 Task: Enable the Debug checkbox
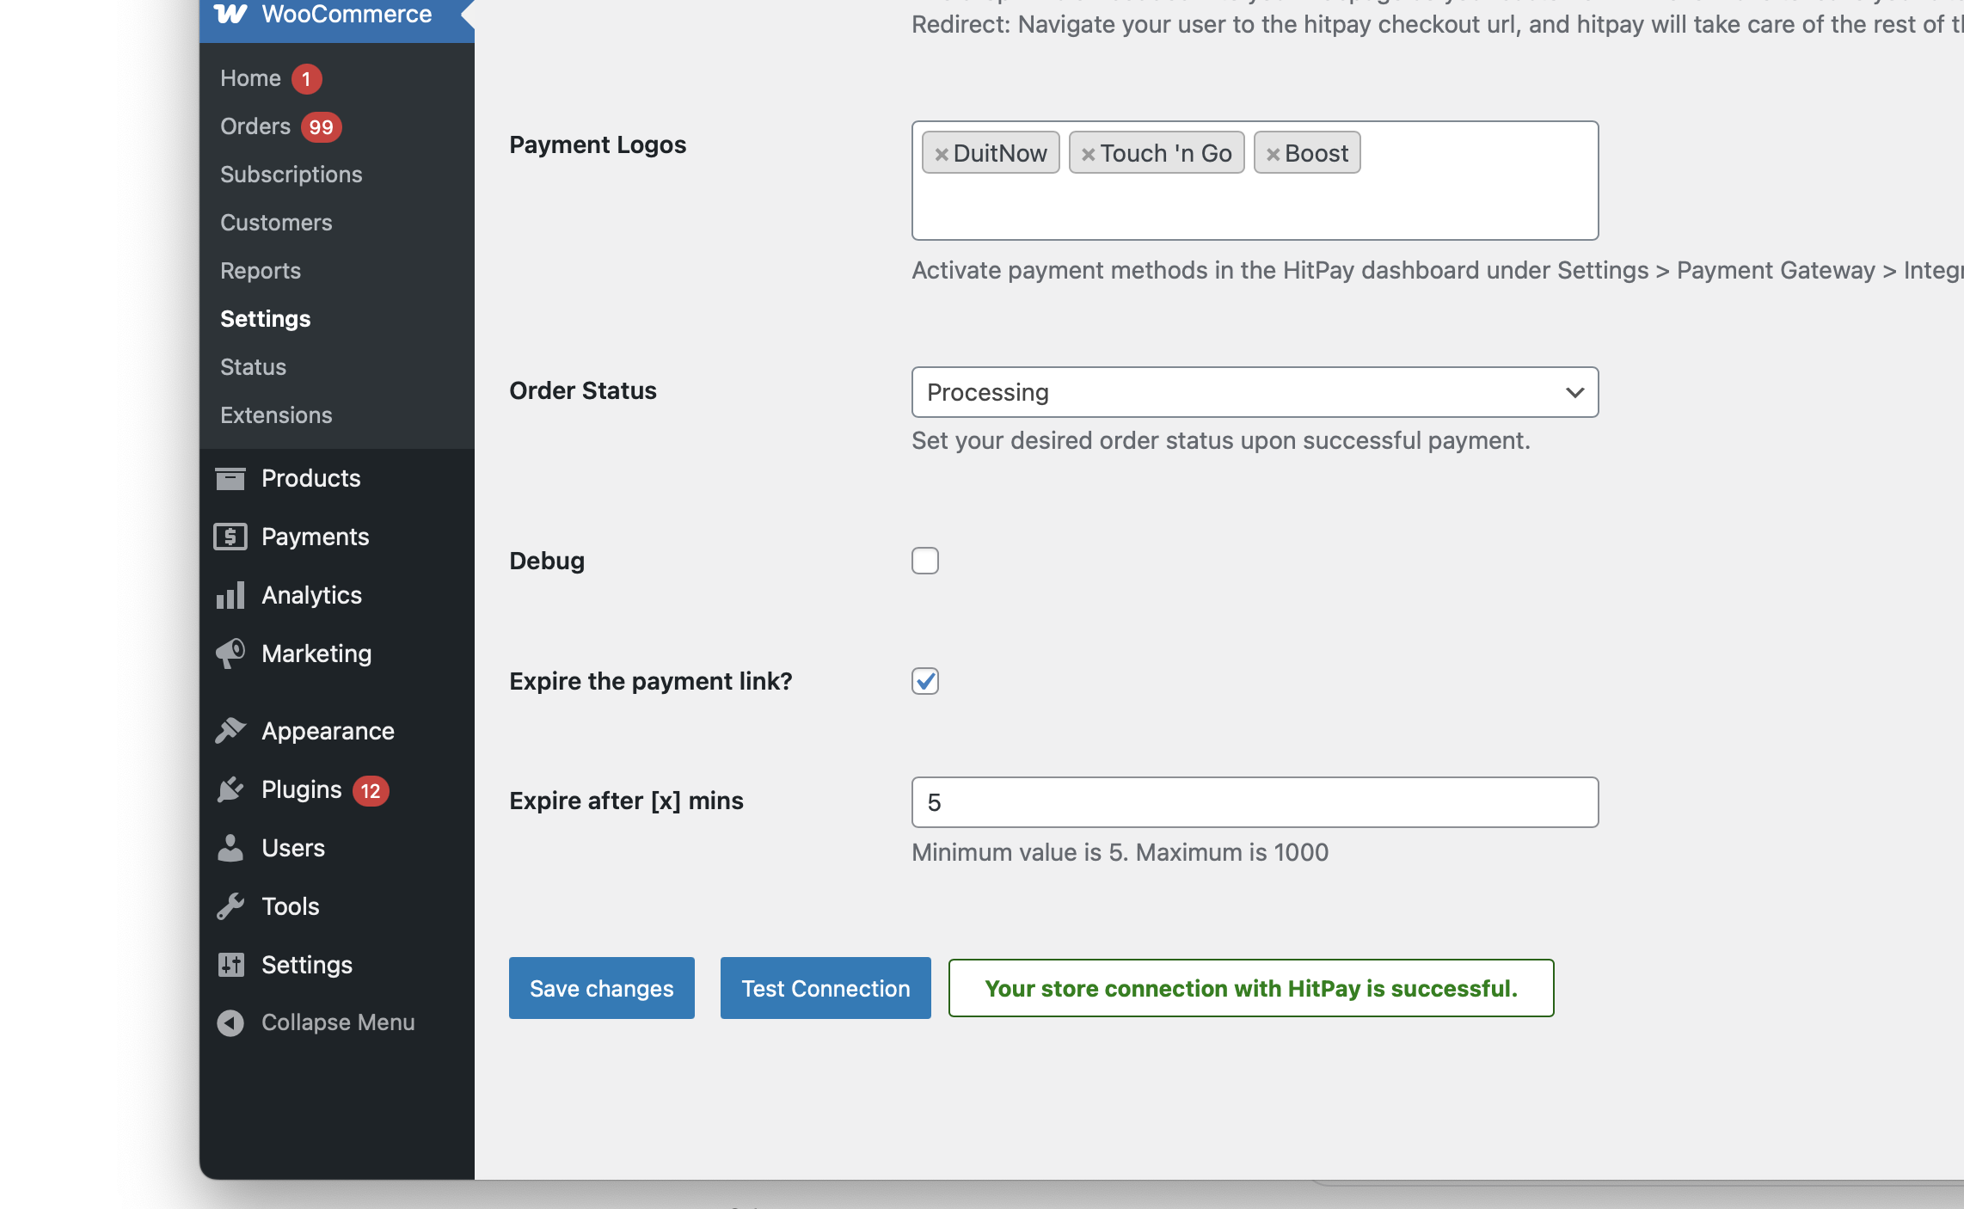click(925, 561)
